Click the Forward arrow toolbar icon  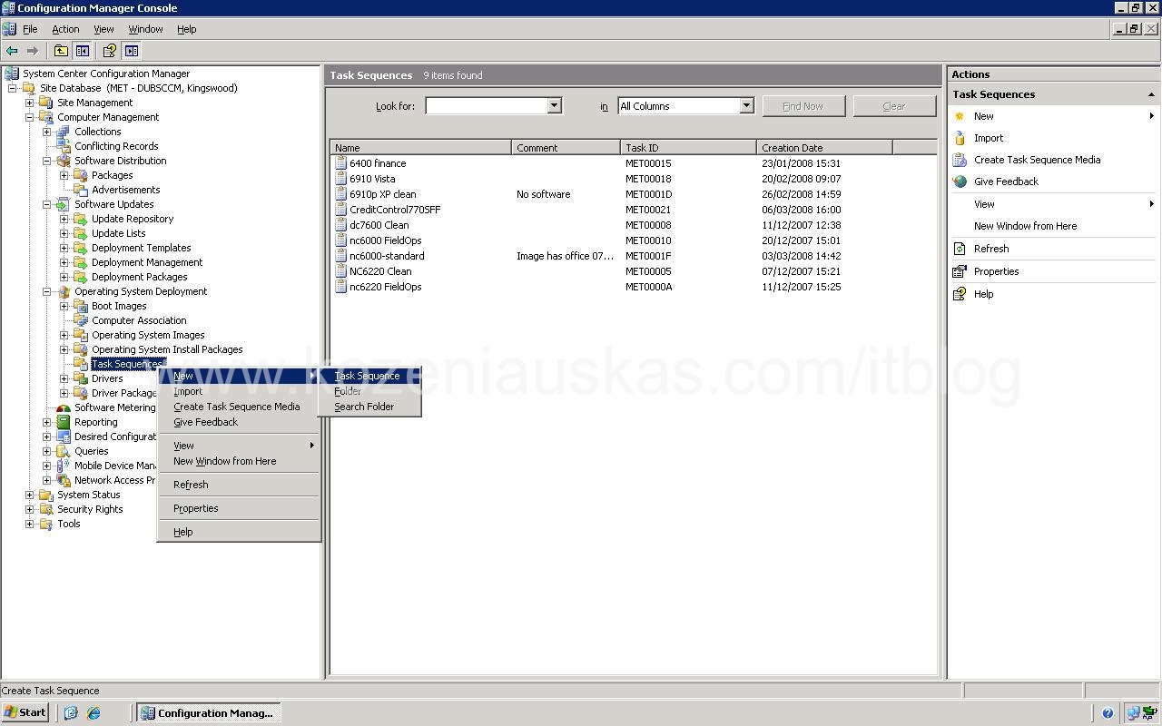(33, 51)
